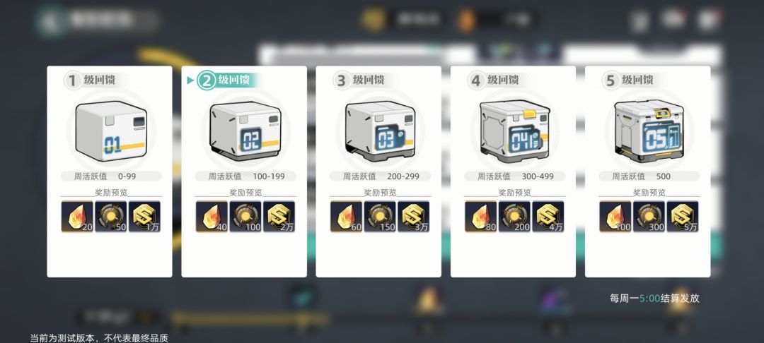Inspect the 20 orange crystal reward
This screenshot has width=764, height=343.
[78, 217]
